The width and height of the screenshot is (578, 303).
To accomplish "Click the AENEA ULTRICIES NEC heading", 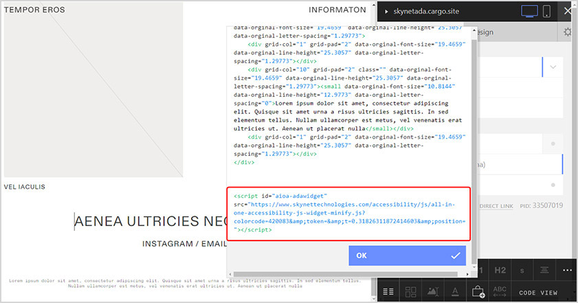I will [x=151, y=221].
